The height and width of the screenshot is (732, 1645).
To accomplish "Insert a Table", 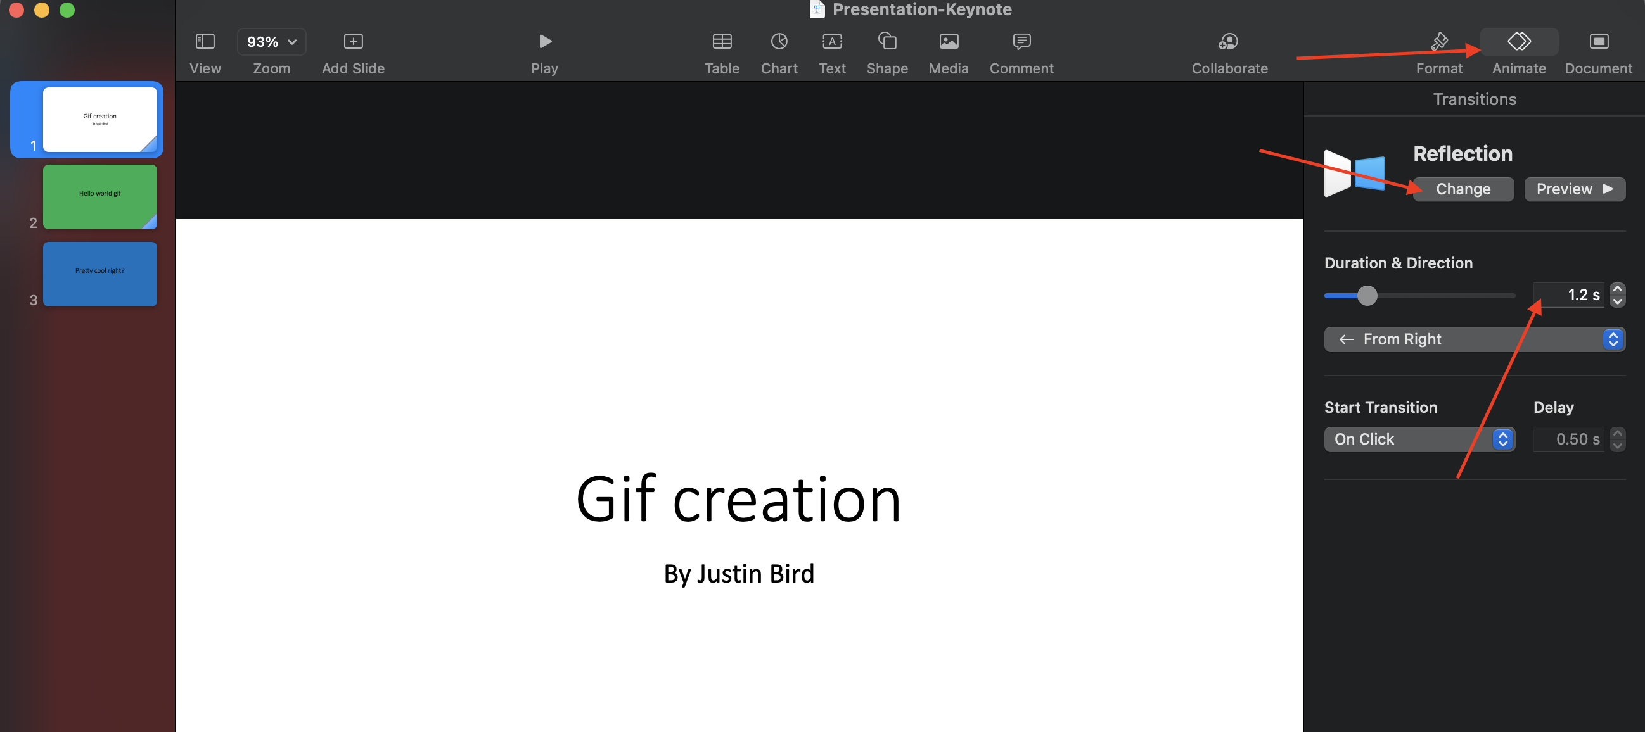I will point(722,42).
